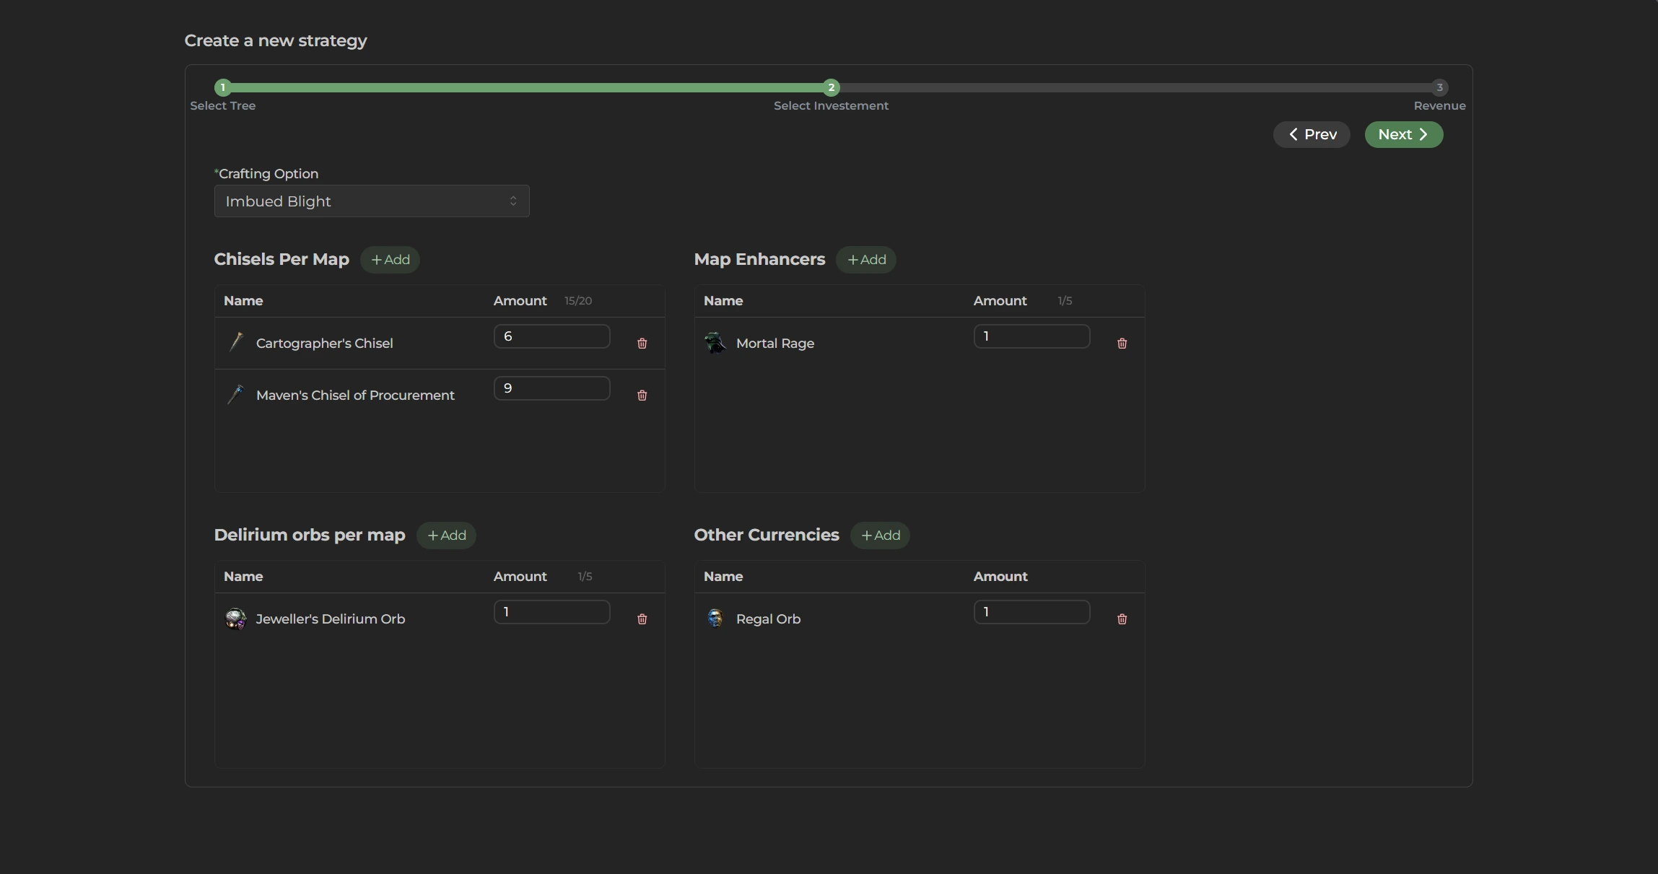Image resolution: width=1658 pixels, height=874 pixels.
Task: Add a new map enhancer
Action: tap(866, 260)
